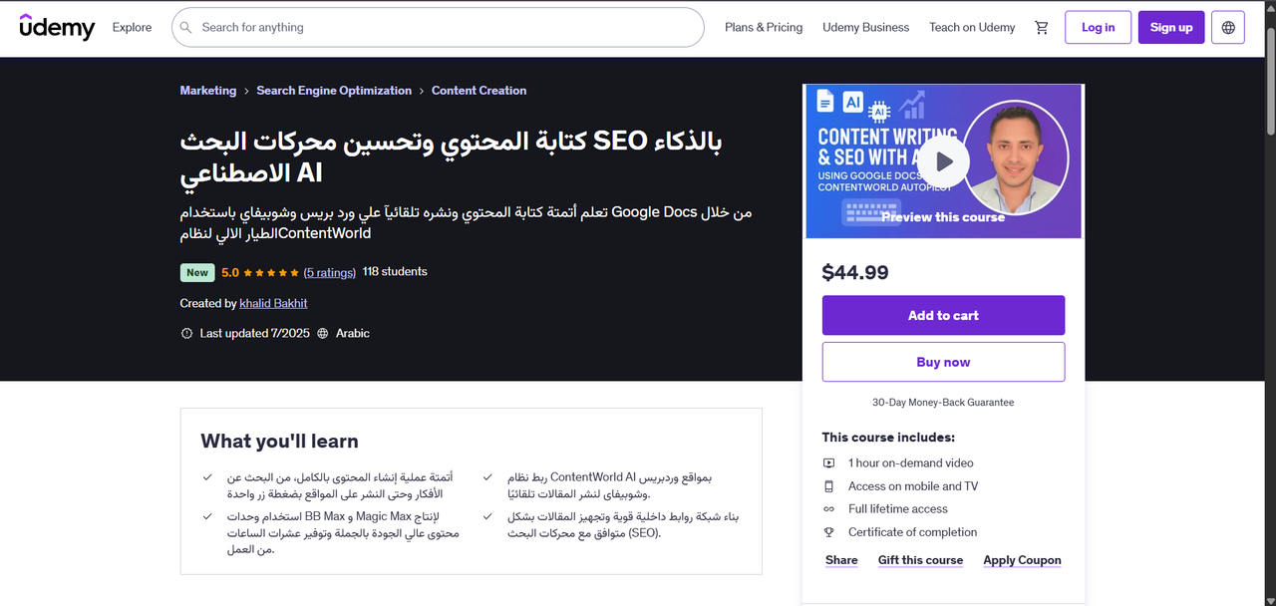Screen dimensions: 1276x606
Task: Open Teach on Udemy
Action: pyautogui.click(x=972, y=28)
